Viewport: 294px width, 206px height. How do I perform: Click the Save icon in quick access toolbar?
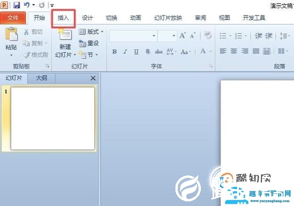point(16,5)
